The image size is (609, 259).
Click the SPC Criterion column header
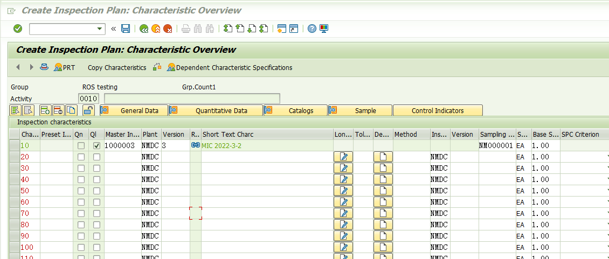click(x=584, y=135)
